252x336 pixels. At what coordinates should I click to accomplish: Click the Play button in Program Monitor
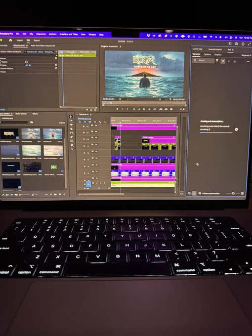144,109
